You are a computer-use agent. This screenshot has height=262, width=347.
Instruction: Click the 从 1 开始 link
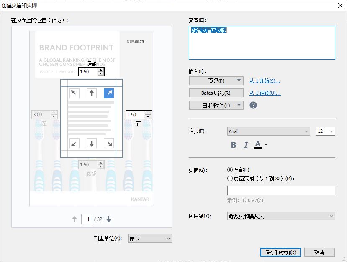click(265, 81)
